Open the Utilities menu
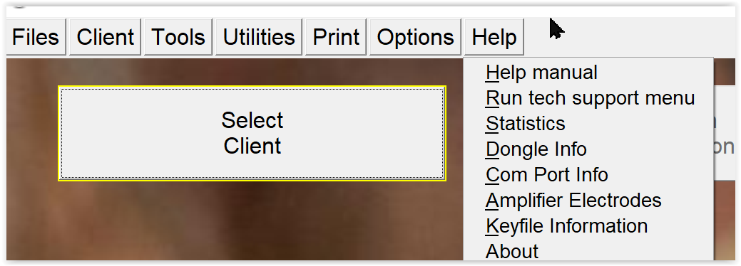This screenshot has height=266, width=741. 258,37
